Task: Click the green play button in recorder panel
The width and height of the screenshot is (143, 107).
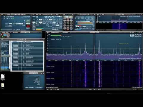Action: point(2,37)
